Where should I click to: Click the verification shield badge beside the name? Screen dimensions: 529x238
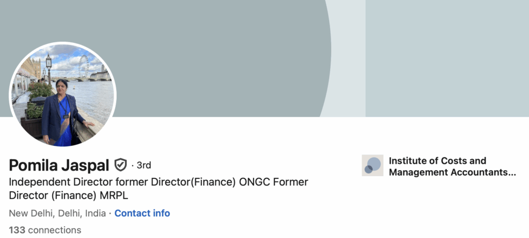120,165
